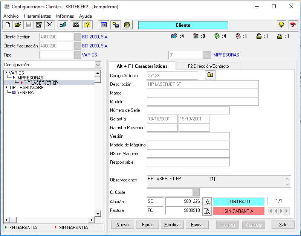This screenshot has height=236, width=301.
Task: Open the 01 IMPRESORAS lookup ellipsis button
Action: (207, 55)
